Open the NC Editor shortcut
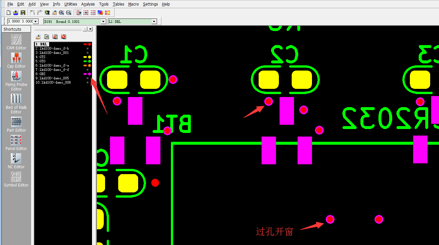The image size is (439, 245). (x=16, y=161)
